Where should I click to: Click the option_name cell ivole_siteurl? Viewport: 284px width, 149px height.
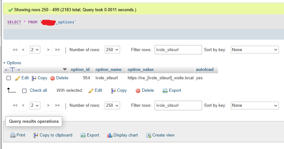click(x=107, y=78)
